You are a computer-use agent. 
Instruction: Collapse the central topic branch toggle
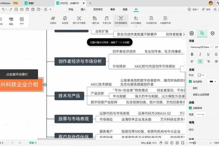(45, 85)
